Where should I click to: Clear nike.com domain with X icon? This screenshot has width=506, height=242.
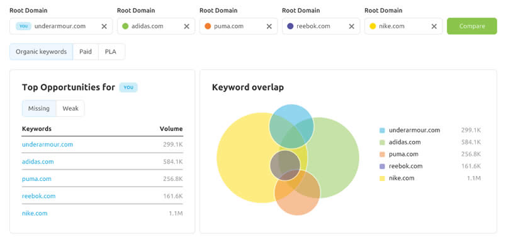click(434, 26)
